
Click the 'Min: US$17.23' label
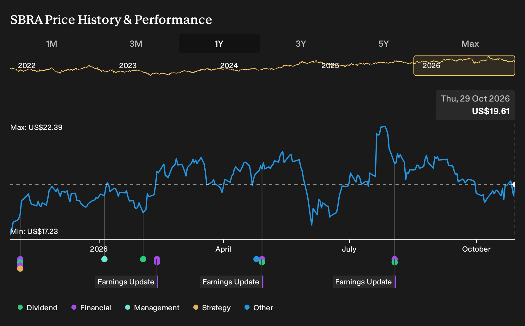(34, 231)
